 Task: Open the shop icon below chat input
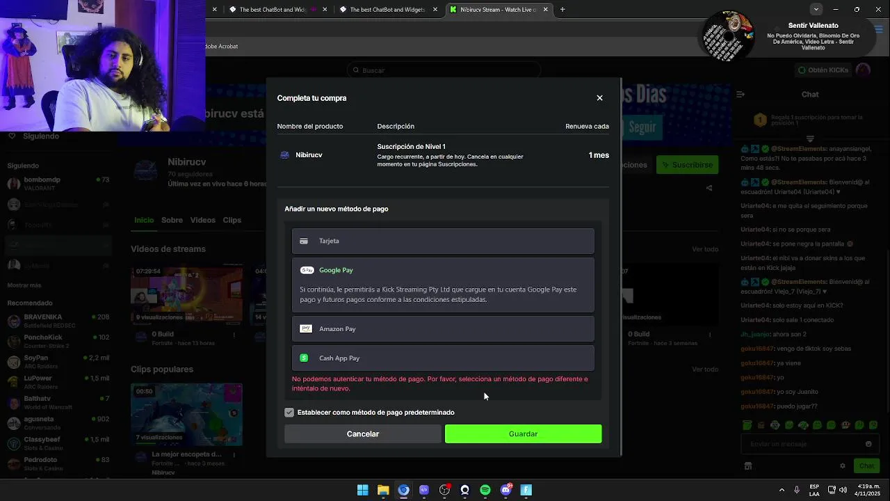(x=748, y=466)
